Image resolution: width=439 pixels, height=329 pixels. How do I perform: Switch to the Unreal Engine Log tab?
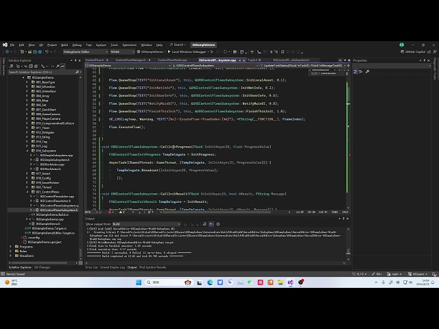pyautogui.click(x=112, y=267)
